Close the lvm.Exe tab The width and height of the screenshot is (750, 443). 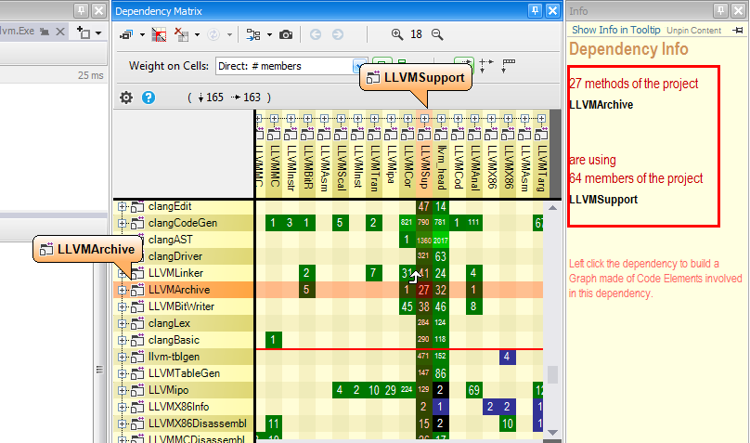(60, 32)
